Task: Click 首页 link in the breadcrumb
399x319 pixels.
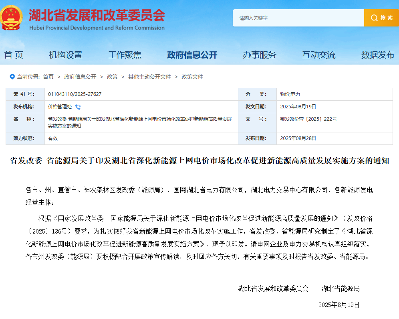Action: pos(48,77)
